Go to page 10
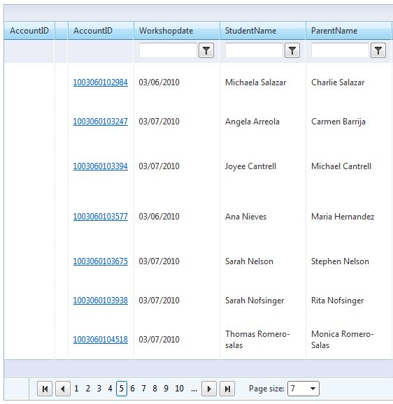The height and width of the screenshot is (404, 393). click(x=179, y=389)
